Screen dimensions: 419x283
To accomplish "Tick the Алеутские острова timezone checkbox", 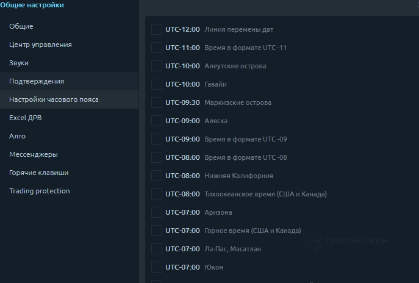I will [x=157, y=66].
